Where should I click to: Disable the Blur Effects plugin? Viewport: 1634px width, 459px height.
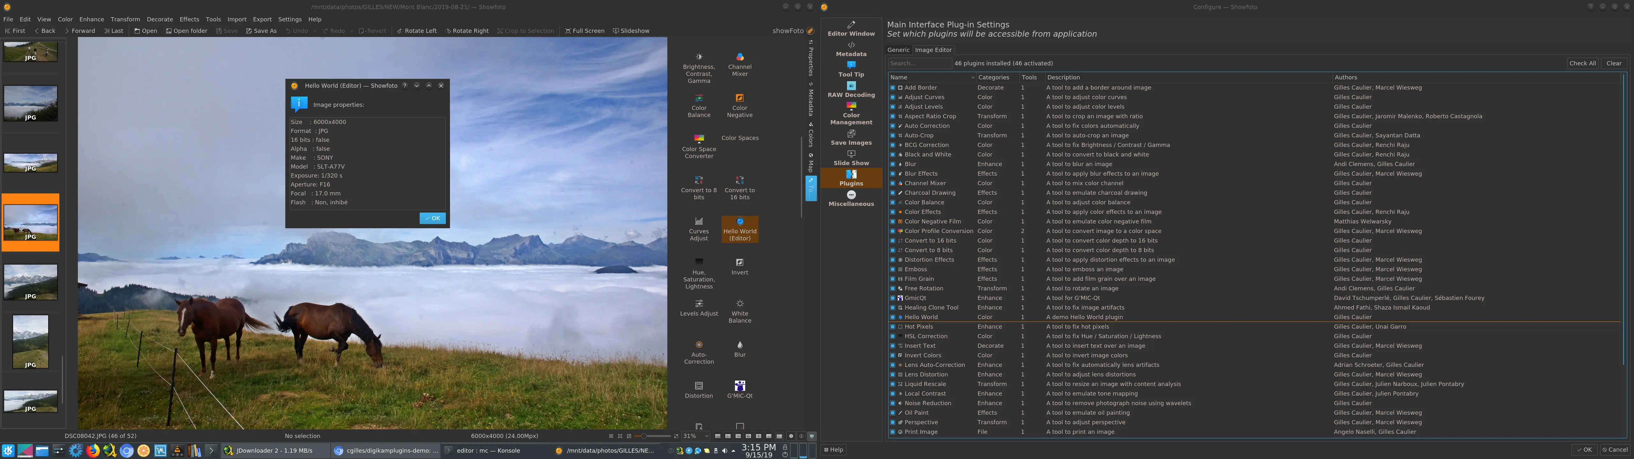(x=893, y=173)
